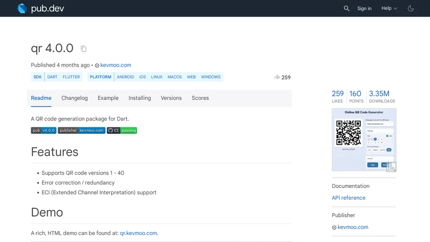Show the Scores tab
The image size is (430, 242).
click(200, 98)
